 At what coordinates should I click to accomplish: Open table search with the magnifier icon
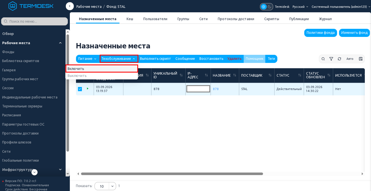(323, 59)
